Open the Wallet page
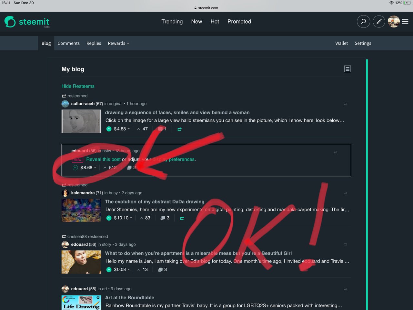This screenshot has width=413, height=310. pos(341,43)
